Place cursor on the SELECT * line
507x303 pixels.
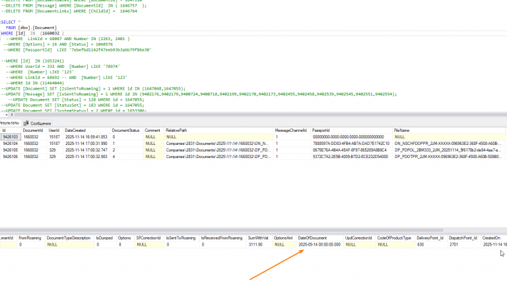click(11, 22)
